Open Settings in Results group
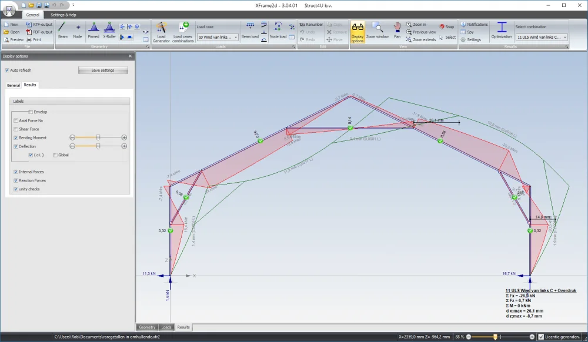Viewport: 588px width, 342px height. coord(470,39)
